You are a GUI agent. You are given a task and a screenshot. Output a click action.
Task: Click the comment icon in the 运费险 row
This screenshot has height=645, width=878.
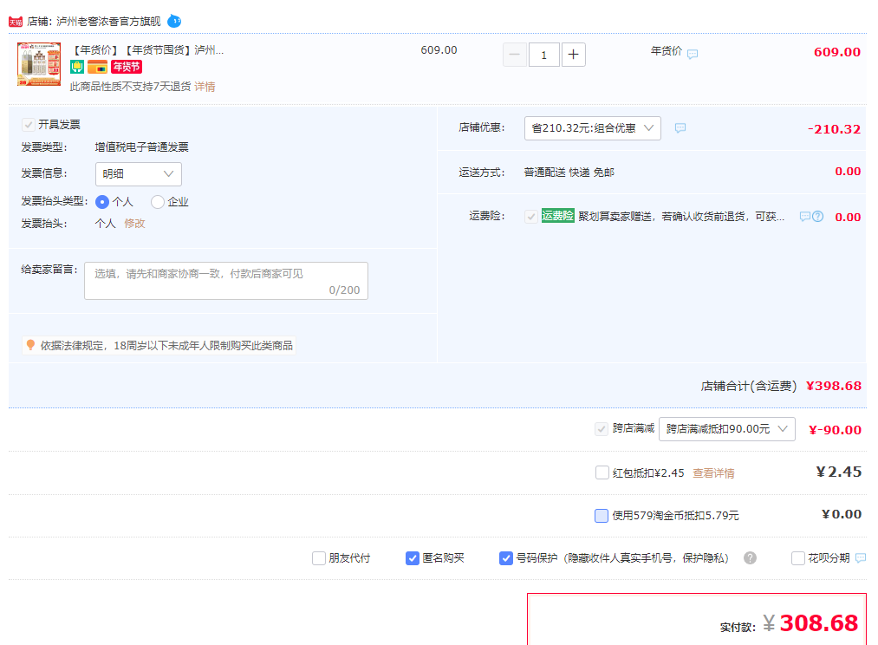pyautogui.click(x=805, y=217)
